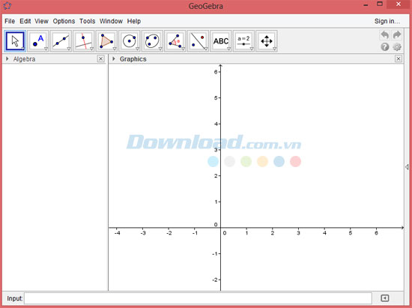Viewport: 412px width, 308px height.
Task: Pick the Perpendicular Line tool
Action: pos(84,41)
